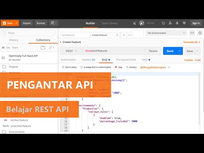Click the Environments folder icon
This screenshot has width=204, height=153.
tap(4, 132)
